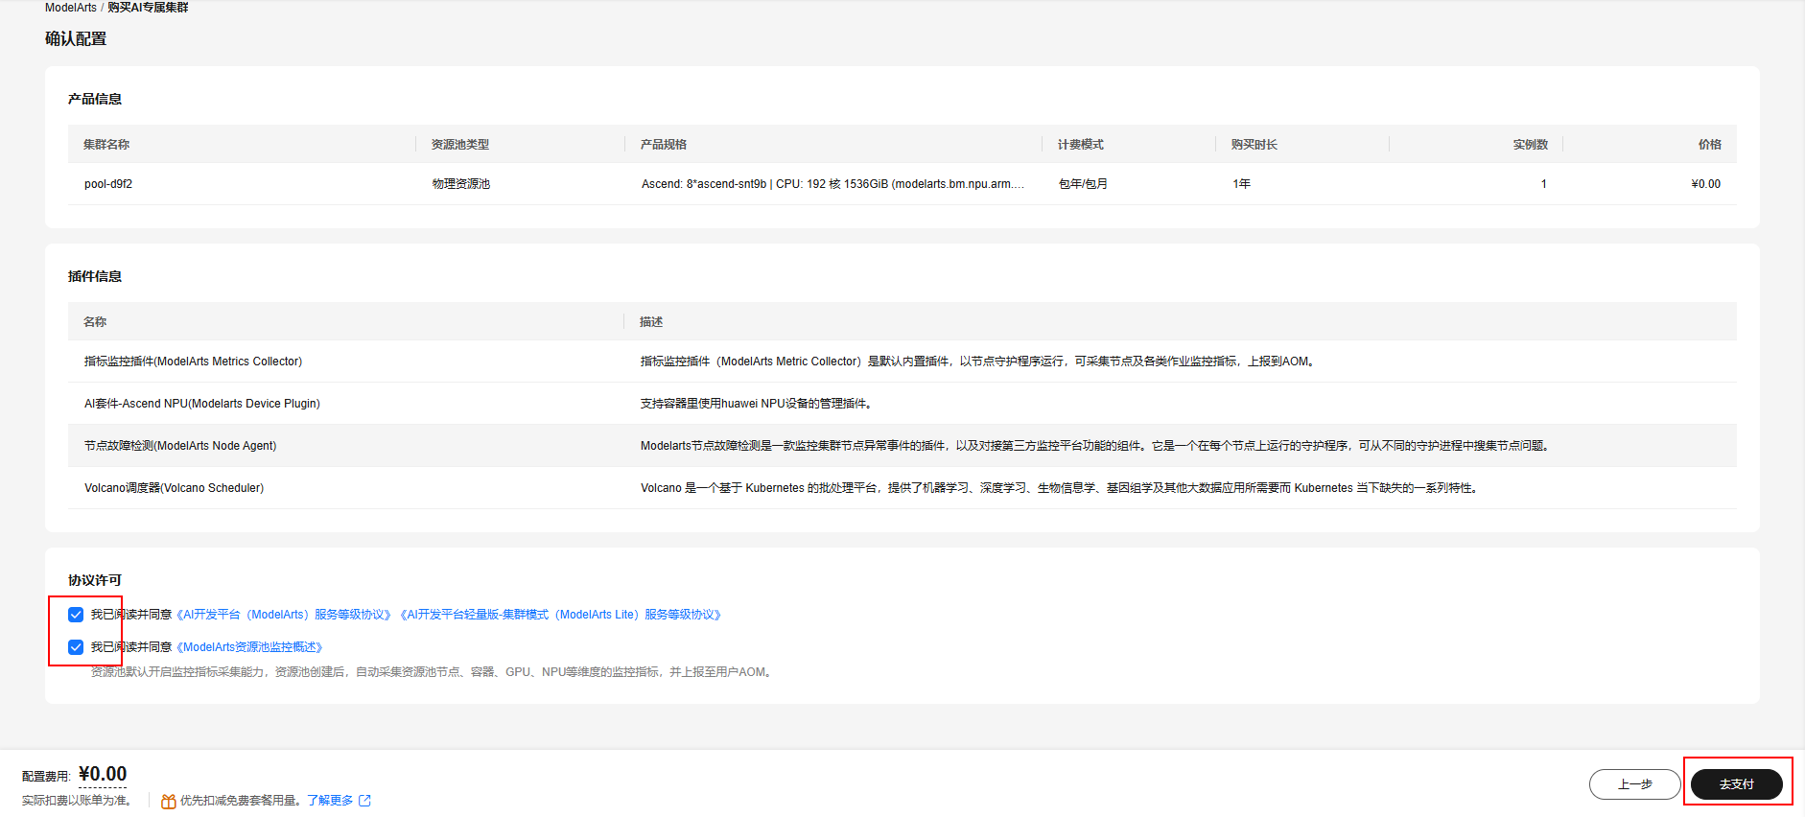1805x817 pixels.
Task: Click the 实例数 column header
Action: [x=1531, y=145]
